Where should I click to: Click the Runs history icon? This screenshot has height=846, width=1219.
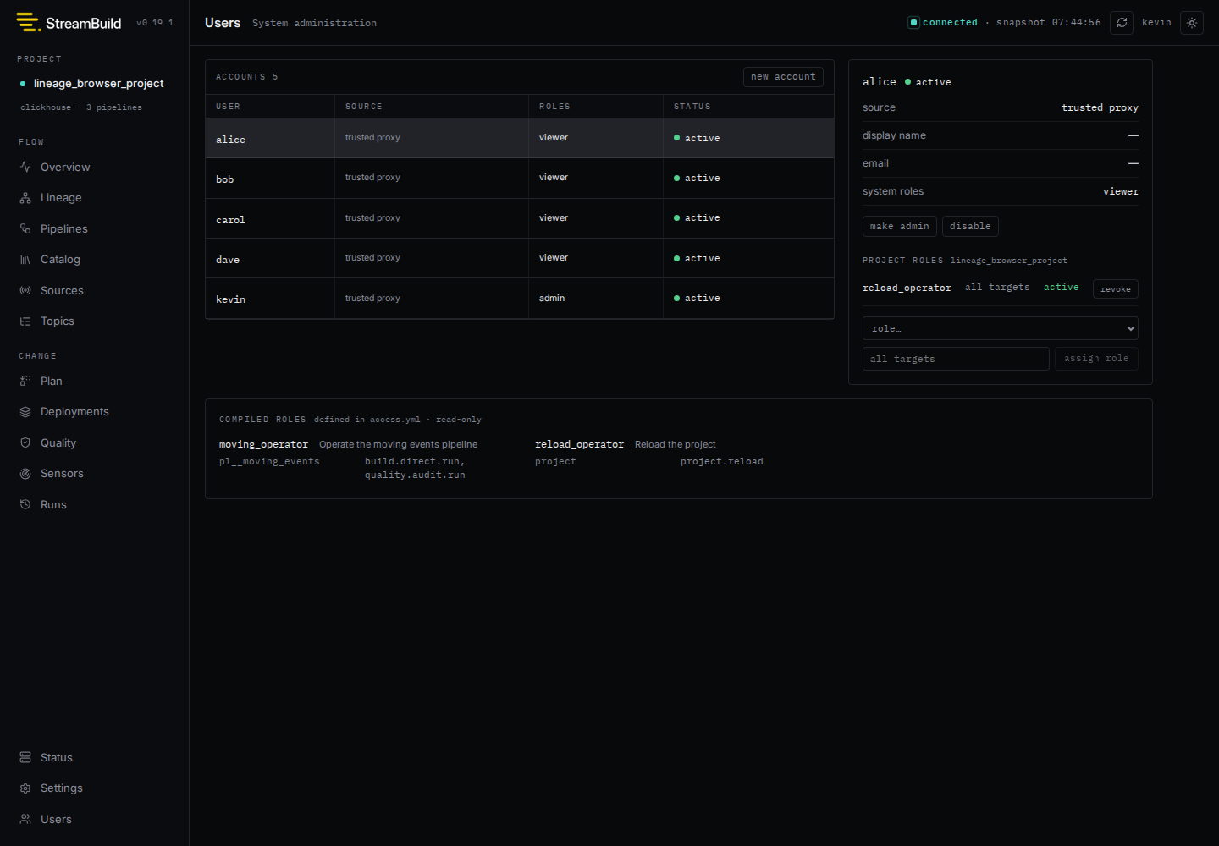25,504
